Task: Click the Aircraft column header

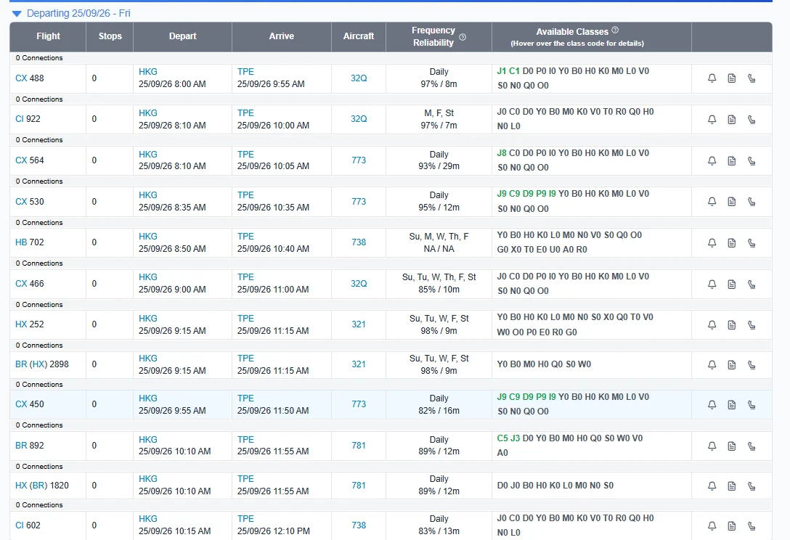Action: click(359, 36)
